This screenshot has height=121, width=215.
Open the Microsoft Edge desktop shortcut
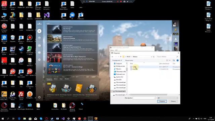pyautogui.click(x=4, y=39)
